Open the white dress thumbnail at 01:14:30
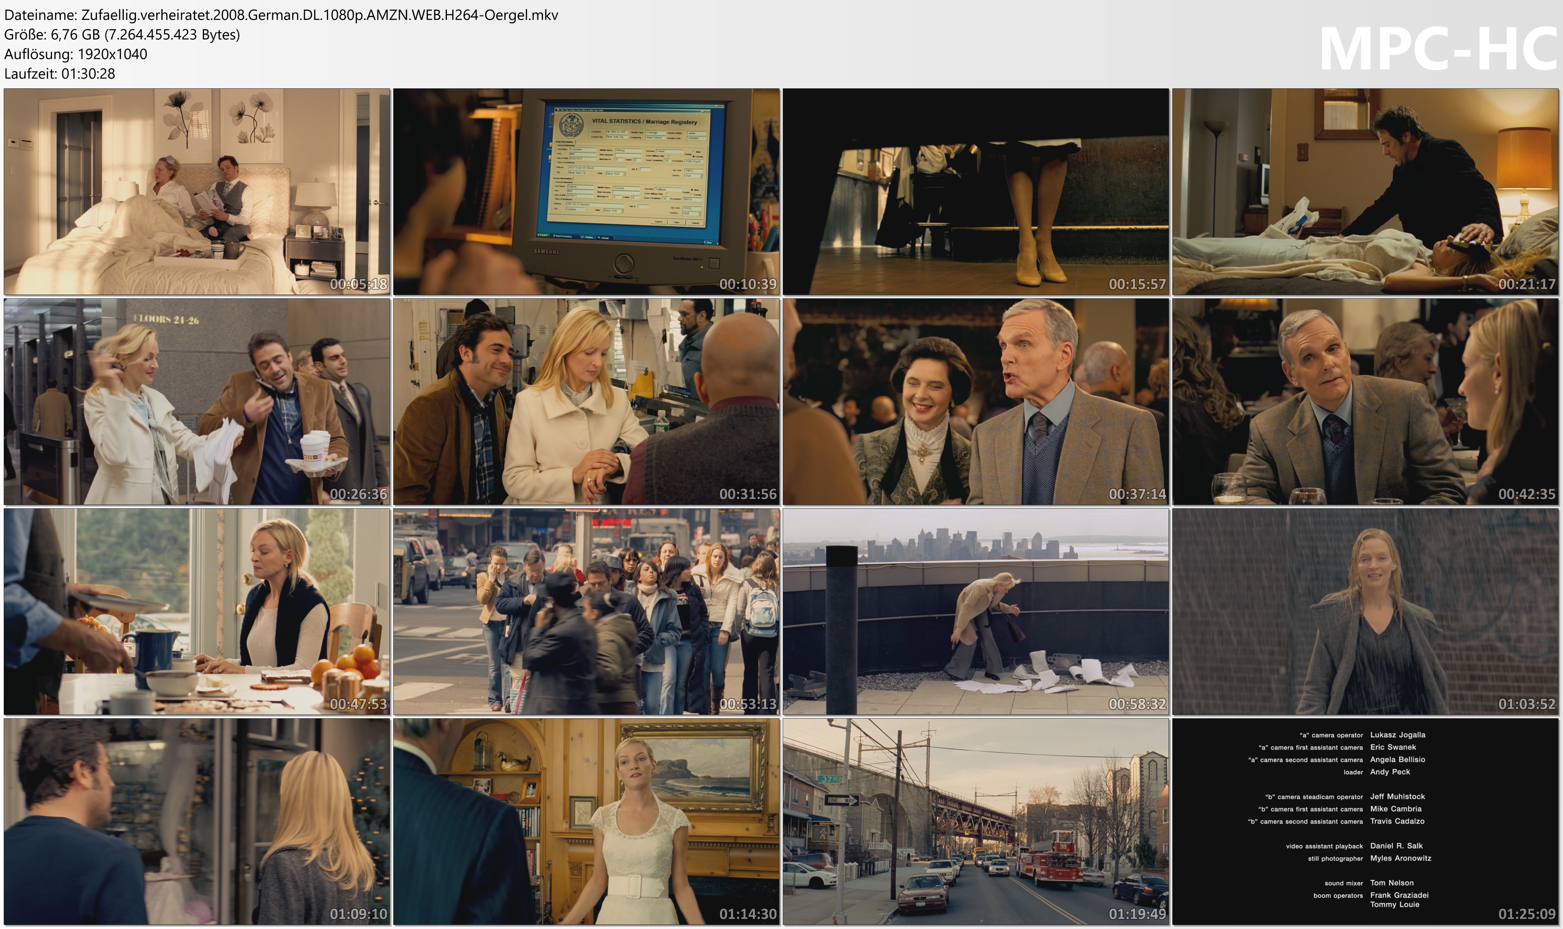This screenshot has width=1563, height=929. (586, 821)
